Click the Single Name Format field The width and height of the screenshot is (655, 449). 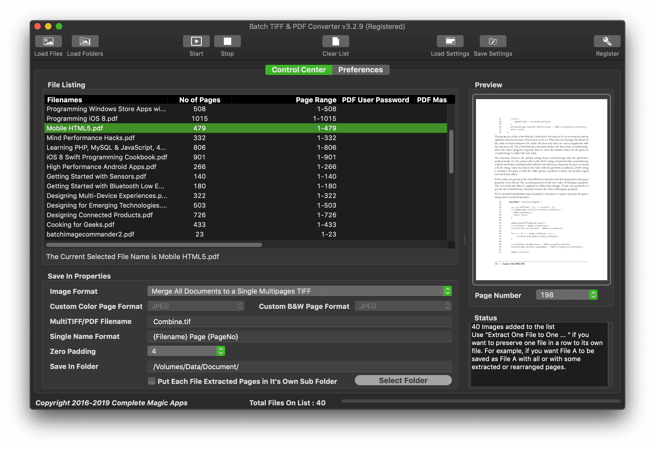(x=299, y=336)
